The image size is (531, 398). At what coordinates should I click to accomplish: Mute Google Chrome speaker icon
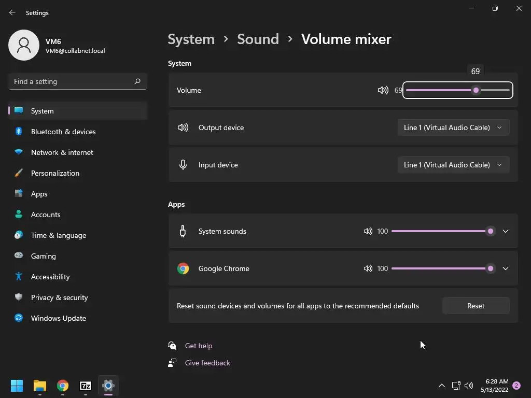coord(368,268)
